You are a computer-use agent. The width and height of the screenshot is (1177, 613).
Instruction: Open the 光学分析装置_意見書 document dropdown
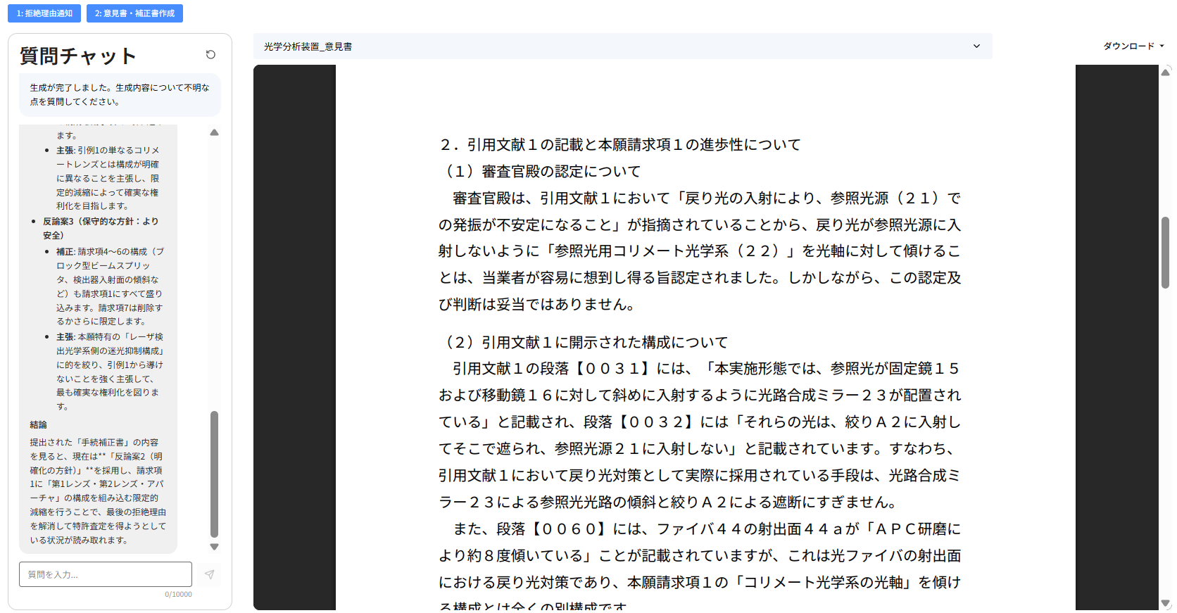[622, 46]
